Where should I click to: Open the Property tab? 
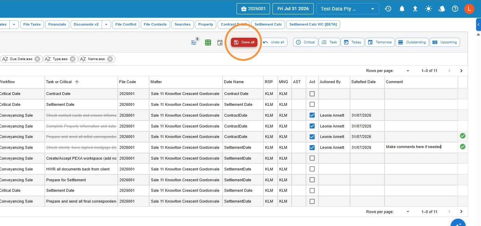tap(205, 24)
